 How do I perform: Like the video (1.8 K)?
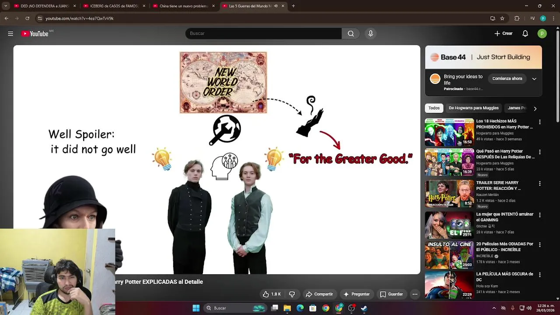(271, 294)
